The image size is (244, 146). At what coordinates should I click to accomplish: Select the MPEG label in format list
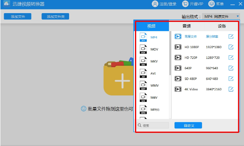[x=155, y=109]
